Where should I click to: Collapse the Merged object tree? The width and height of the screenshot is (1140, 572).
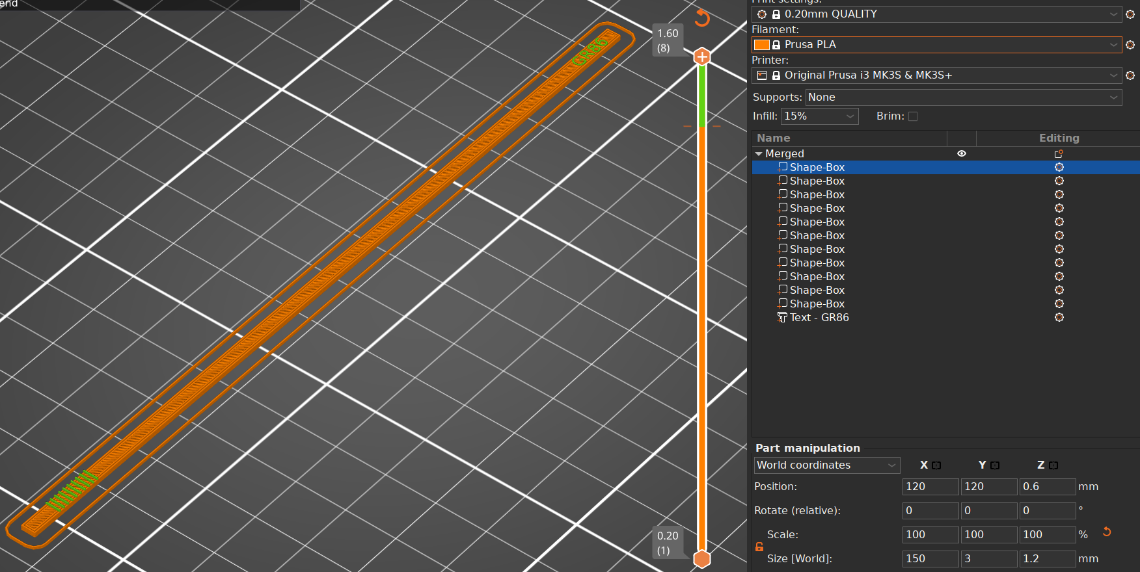point(759,154)
